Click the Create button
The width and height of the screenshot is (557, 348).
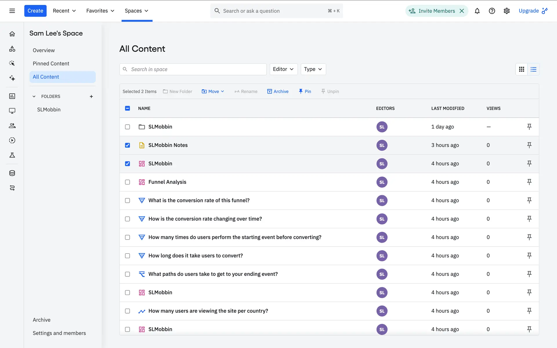[x=35, y=11]
